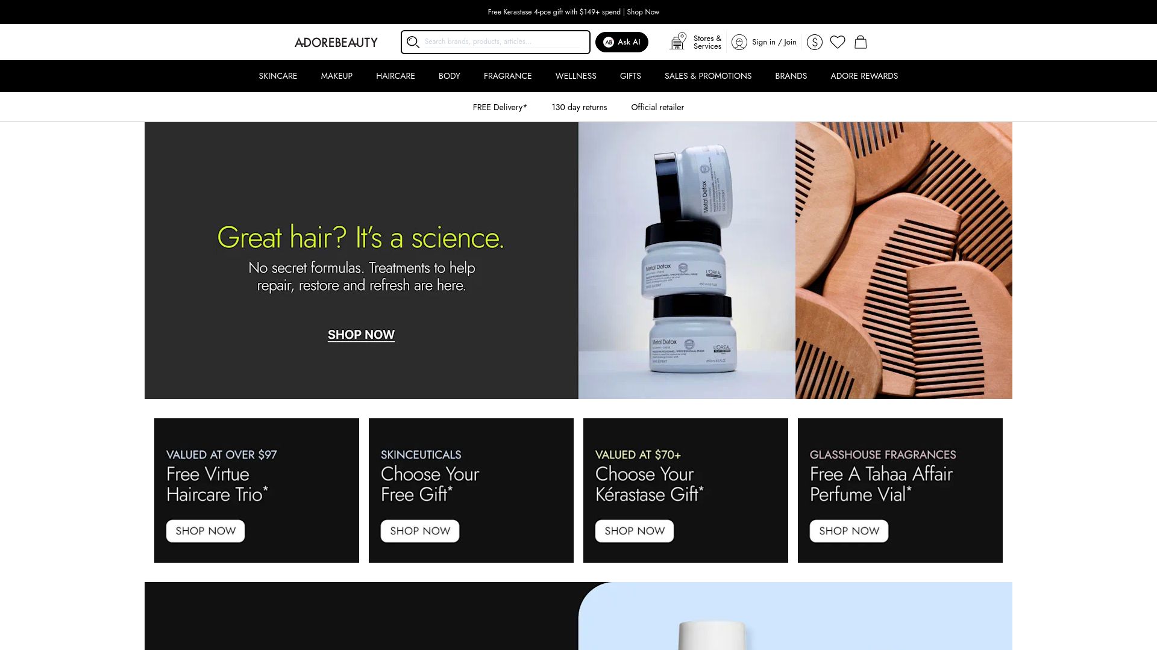The height and width of the screenshot is (650, 1157).
Task: Click Shop Now on Virtue Haircare Trio card
Action: 205,531
